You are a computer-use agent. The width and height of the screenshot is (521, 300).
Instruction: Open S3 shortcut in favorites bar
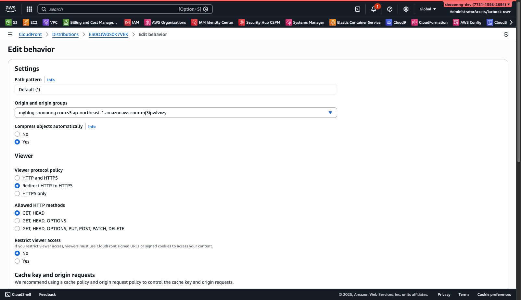pos(12,22)
